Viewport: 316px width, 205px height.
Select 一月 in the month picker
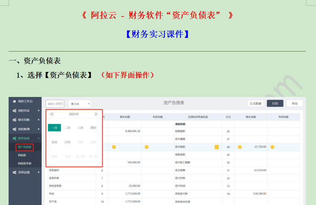55,128
